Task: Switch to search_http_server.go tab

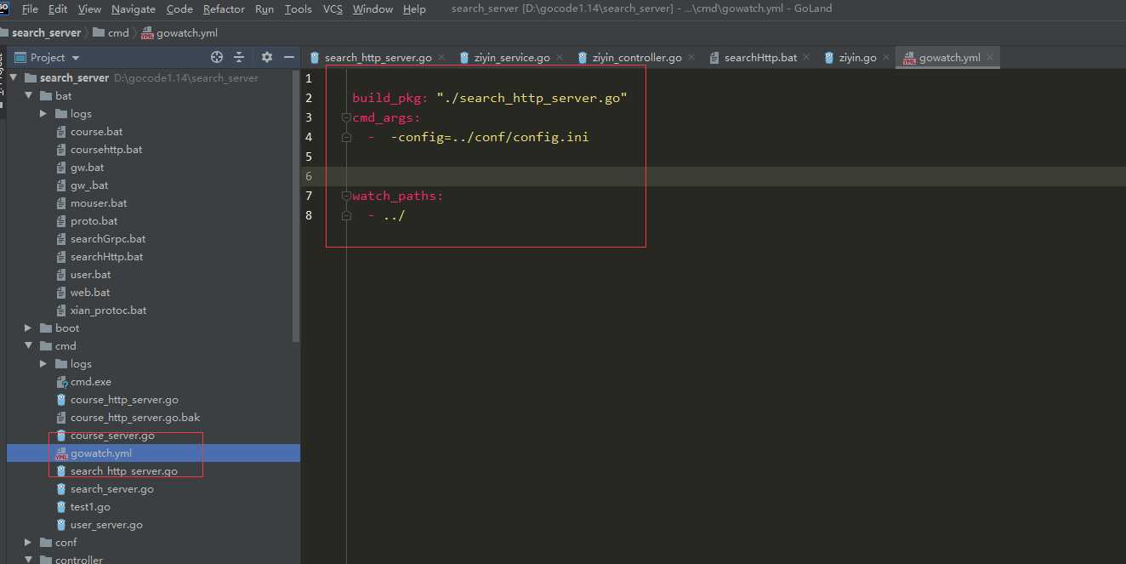Action: click(x=378, y=58)
